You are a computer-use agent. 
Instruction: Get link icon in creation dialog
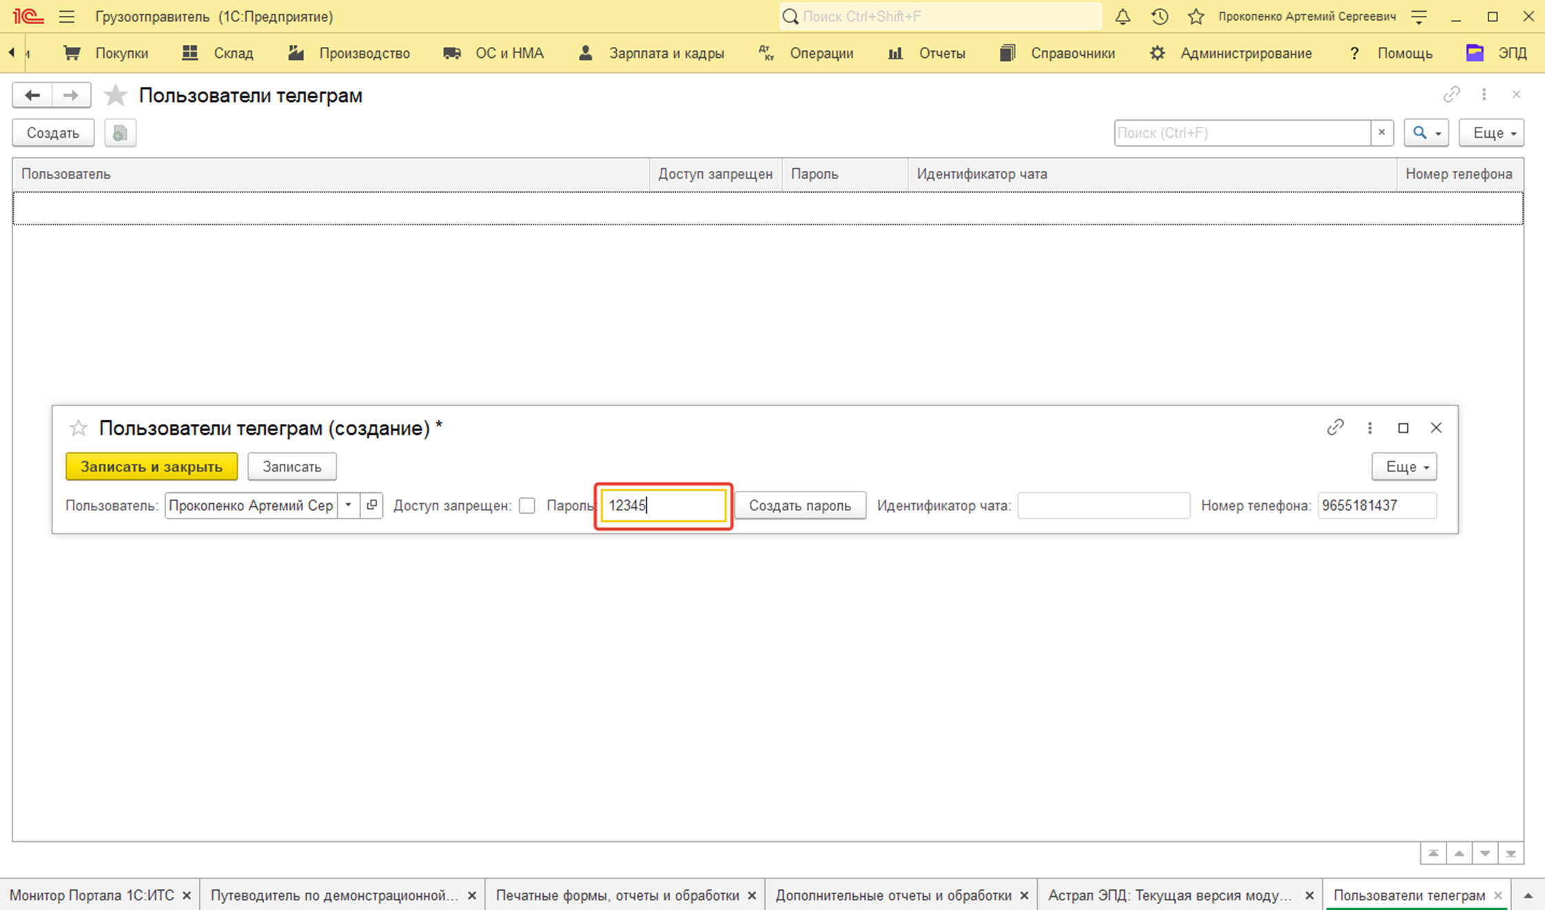[x=1336, y=427]
